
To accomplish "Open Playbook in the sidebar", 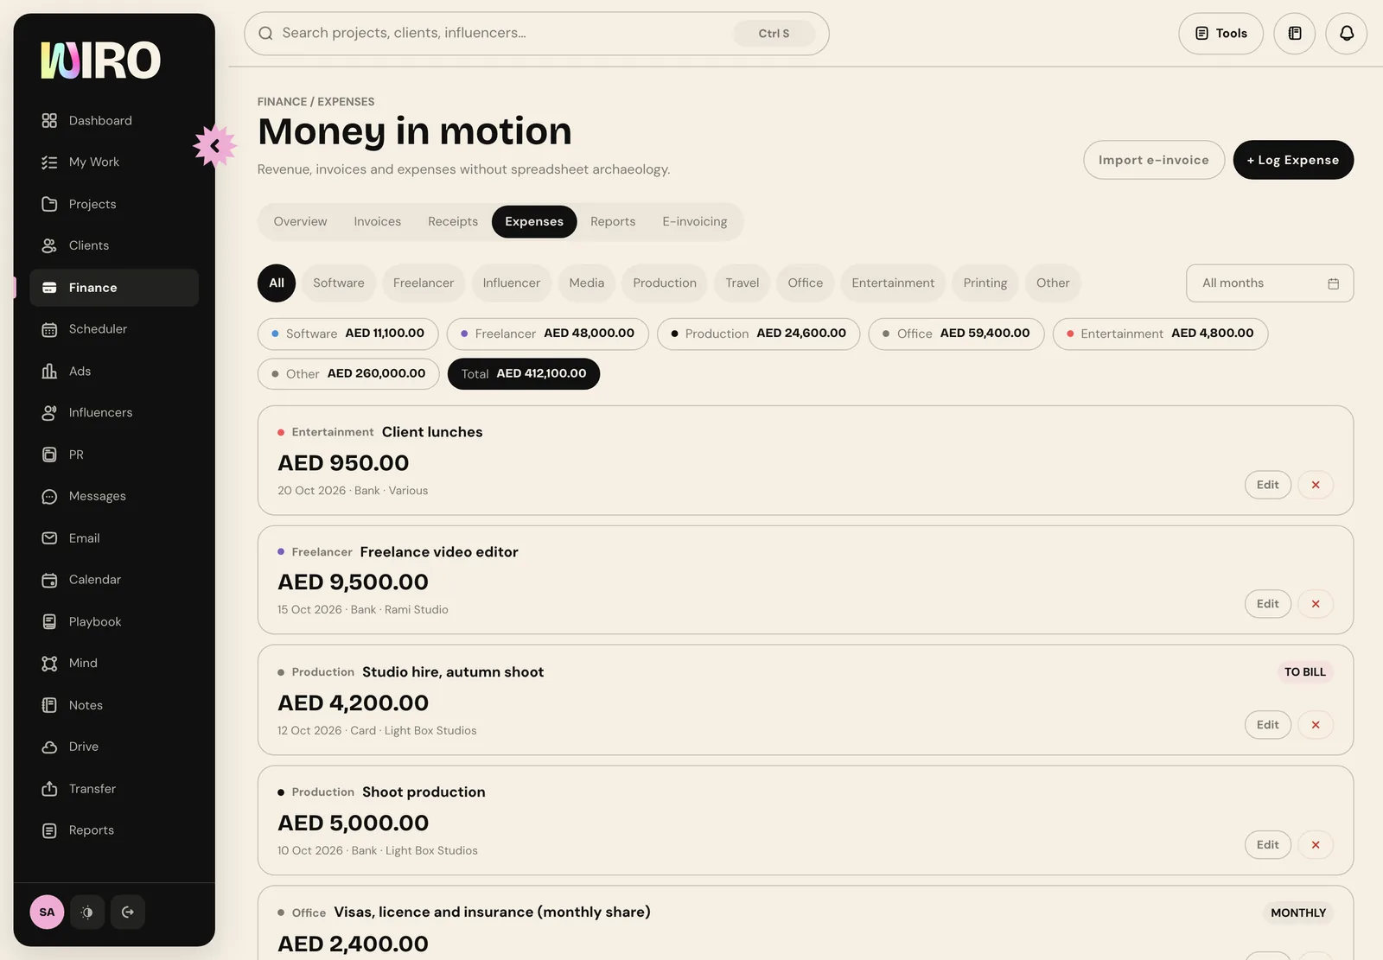I will (x=114, y=621).
